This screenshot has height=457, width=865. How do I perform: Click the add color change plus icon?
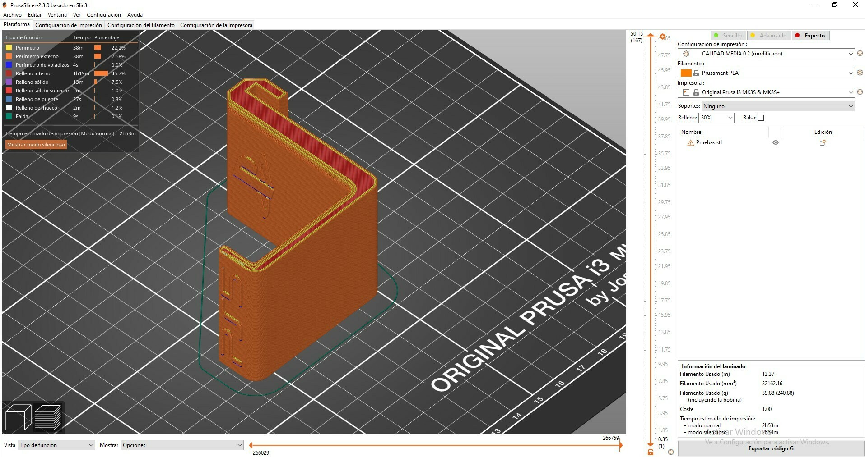(662, 37)
